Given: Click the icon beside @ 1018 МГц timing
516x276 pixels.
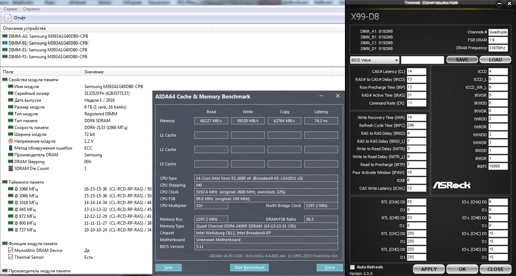Looking at the screenshot, I should [x=11, y=203].
